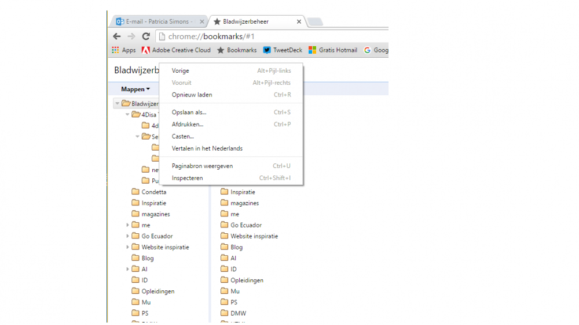Select Inspiratie folder in left tree
Screen dimensions: 579x325
[x=149, y=203]
